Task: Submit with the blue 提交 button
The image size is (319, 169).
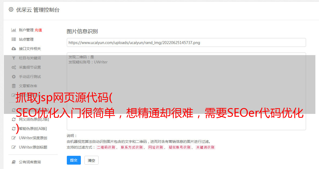Action: [74, 160]
